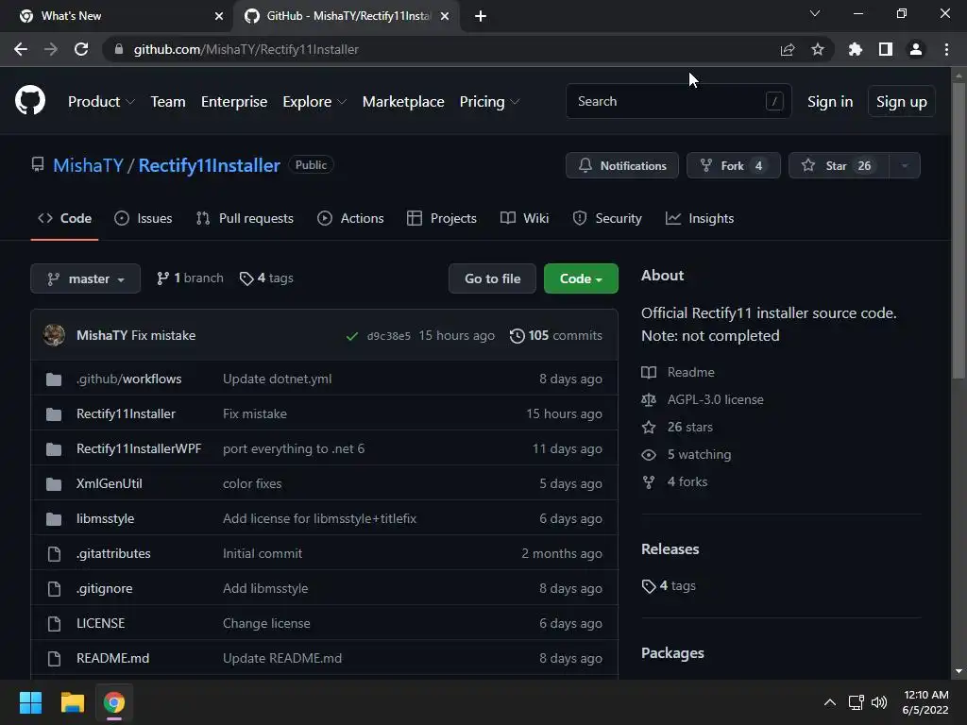This screenshot has height=725, width=967.
Task: Switch to the Wiki tab
Action: click(x=525, y=218)
